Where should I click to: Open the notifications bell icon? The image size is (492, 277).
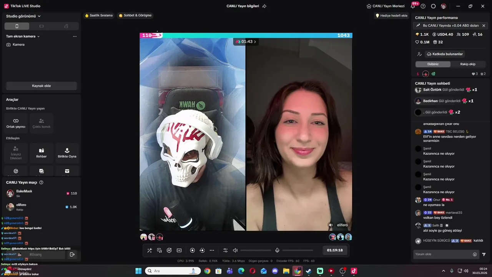[x=413, y=6]
